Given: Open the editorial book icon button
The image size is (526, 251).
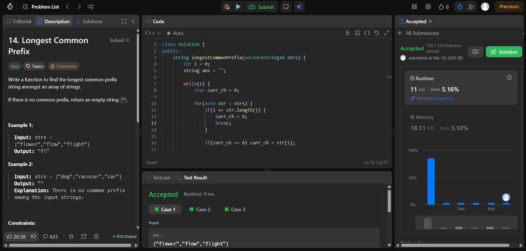Looking at the screenshot, I should (475, 52).
